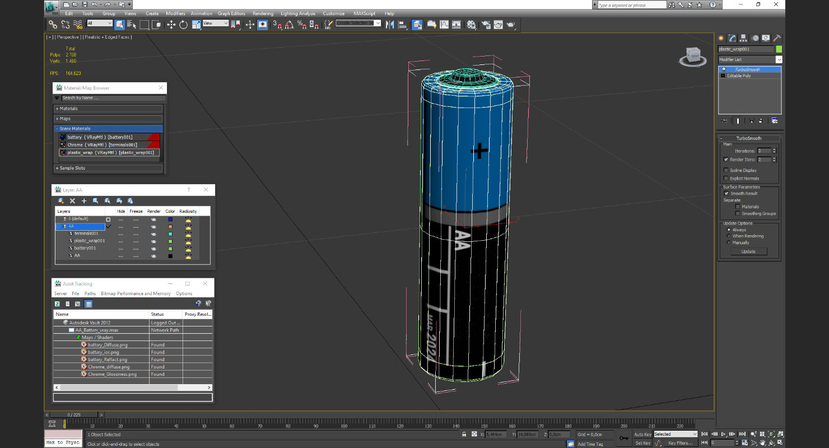Open Select by Name list

pos(132,24)
